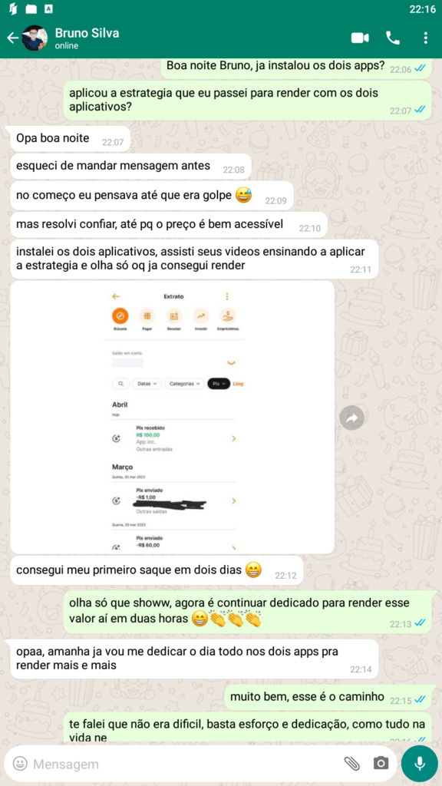
Task: Select the orange Bússola compass icon
Action: click(120, 316)
